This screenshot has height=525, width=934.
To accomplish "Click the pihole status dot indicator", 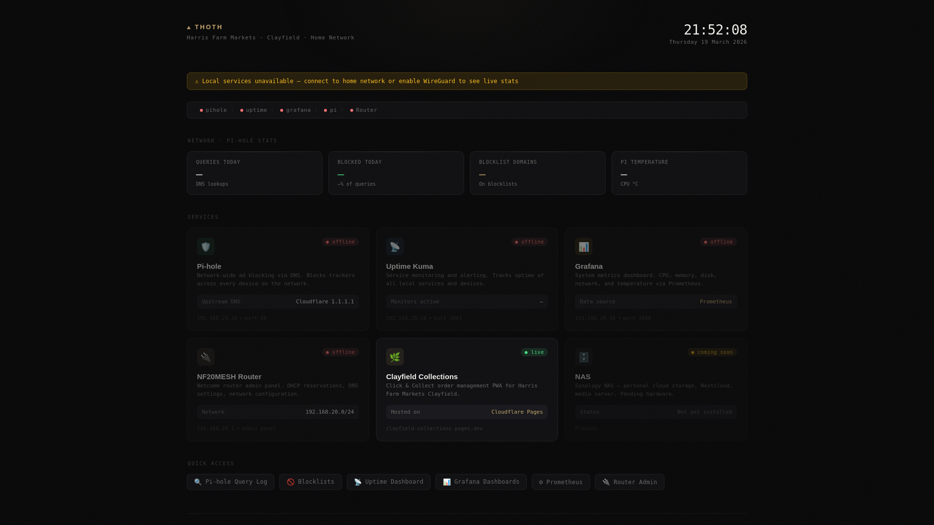I will 201,110.
